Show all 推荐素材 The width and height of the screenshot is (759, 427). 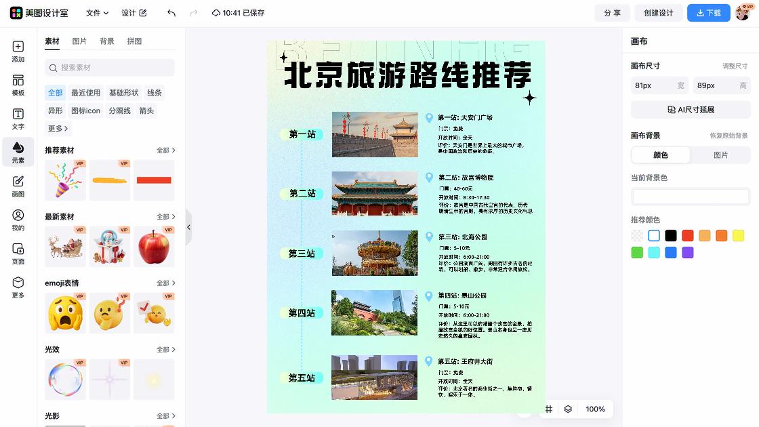(166, 150)
